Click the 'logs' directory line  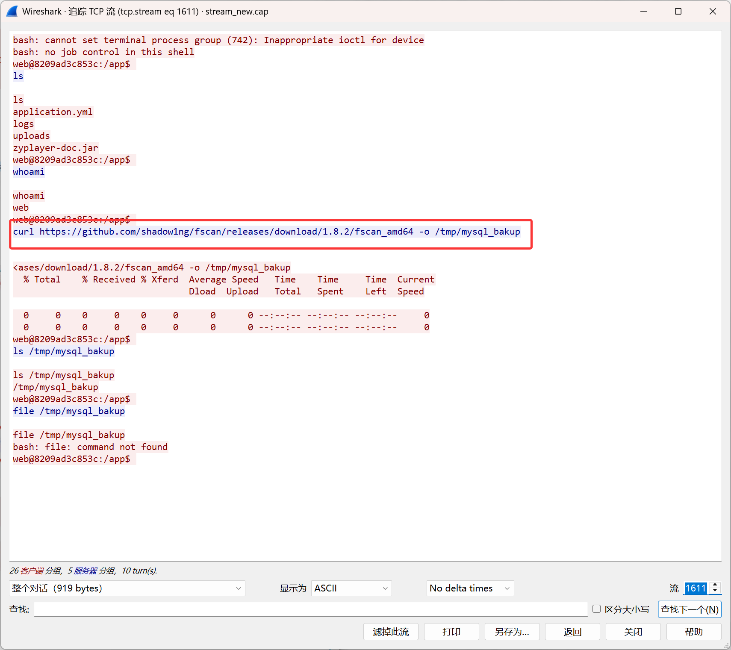(24, 124)
